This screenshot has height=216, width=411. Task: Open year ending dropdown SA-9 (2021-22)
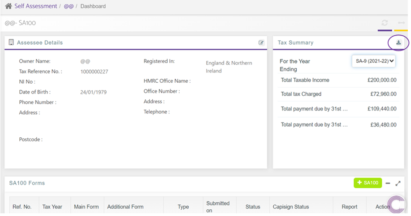[373, 61]
